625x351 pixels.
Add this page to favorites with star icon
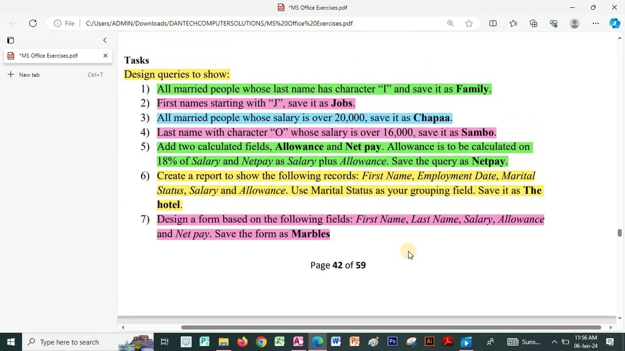pyautogui.click(x=469, y=23)
